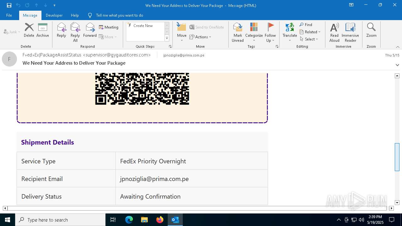Select the Awaiting Confirmation cell
402x226 pixels.
point(192,196)
